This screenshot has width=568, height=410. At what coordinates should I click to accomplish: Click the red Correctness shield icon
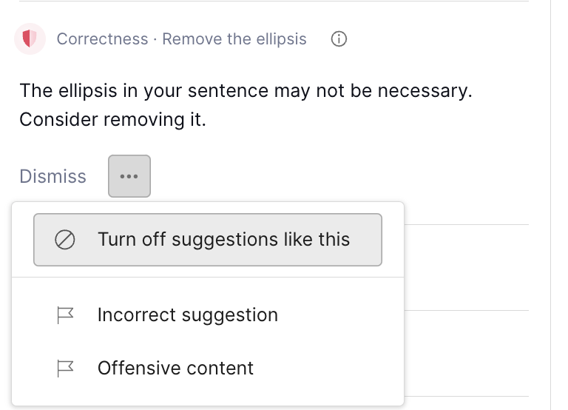pyautogui.click(x=30, y=39)
